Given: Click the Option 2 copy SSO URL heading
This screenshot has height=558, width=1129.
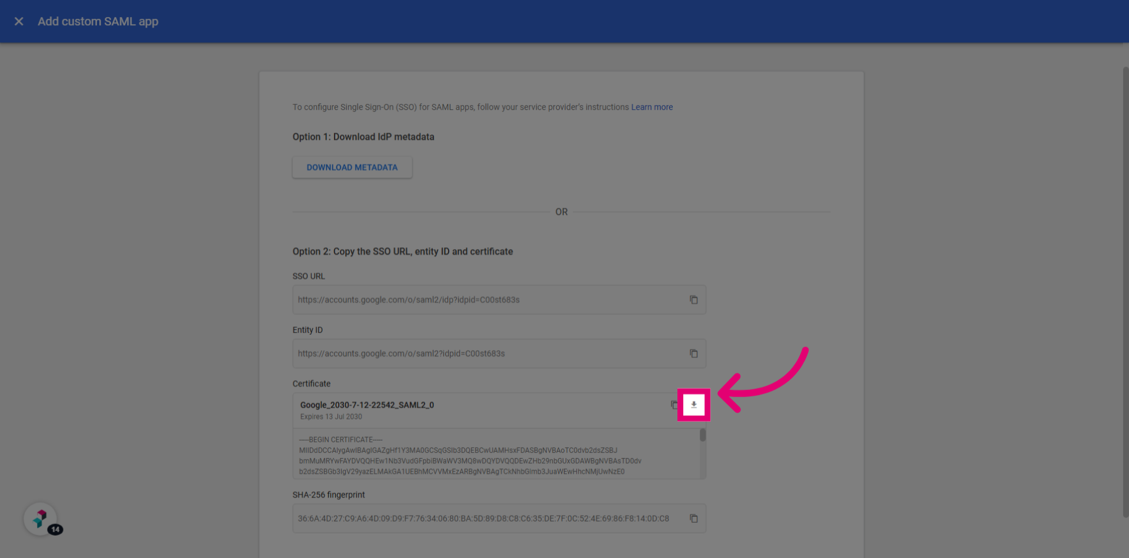Looking at the screenshot, I should (403, 251).
